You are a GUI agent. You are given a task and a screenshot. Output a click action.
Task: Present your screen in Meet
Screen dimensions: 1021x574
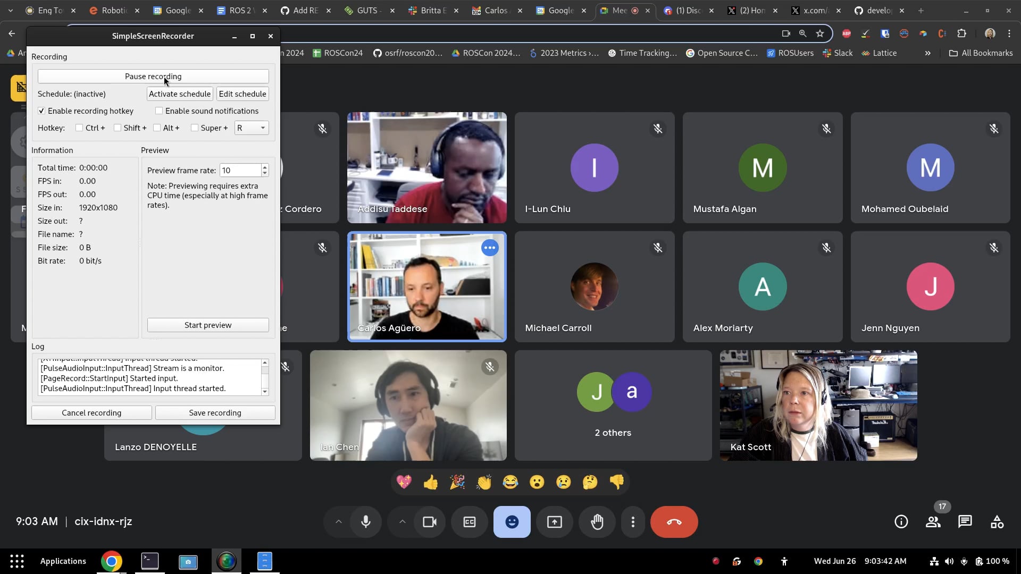[555, 522]
